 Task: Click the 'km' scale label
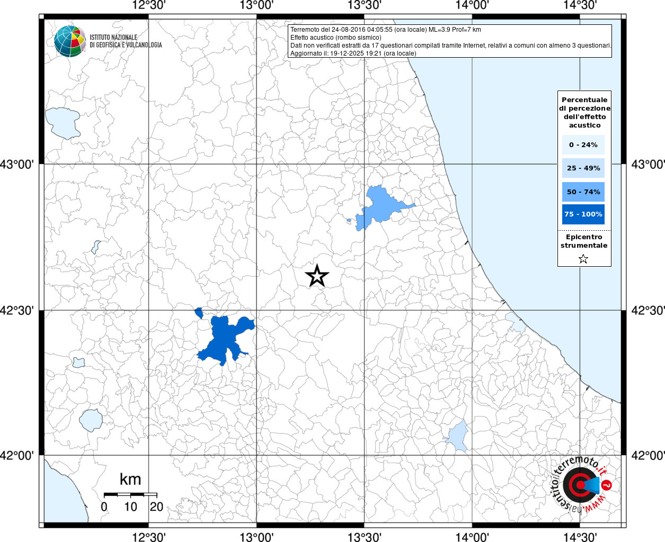pyautogui.click(x=130, y=479)
